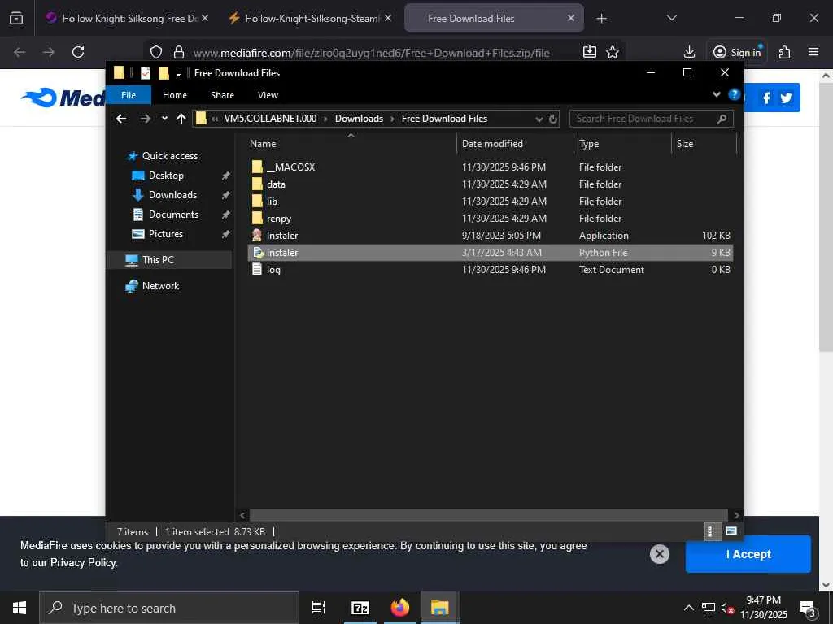833x624 pixels.
Task: Open the View ribbon tab
Action: coord(268,95)
